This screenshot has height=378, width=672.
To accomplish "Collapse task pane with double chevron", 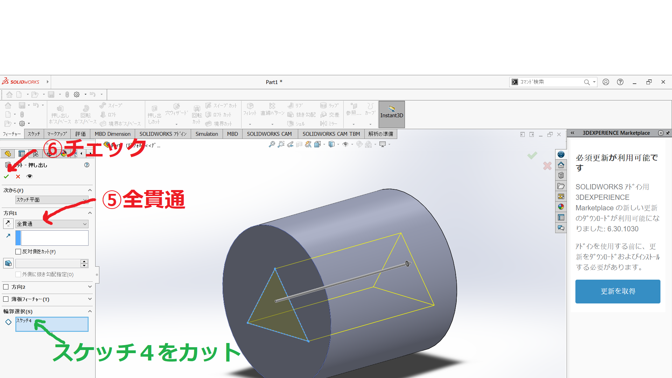I will [x=572, y=133].
